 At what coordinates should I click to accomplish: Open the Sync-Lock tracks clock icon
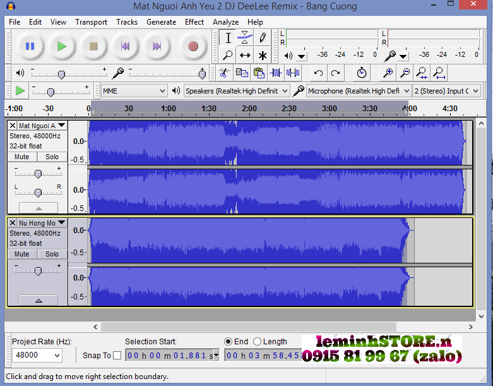(362, 73)
